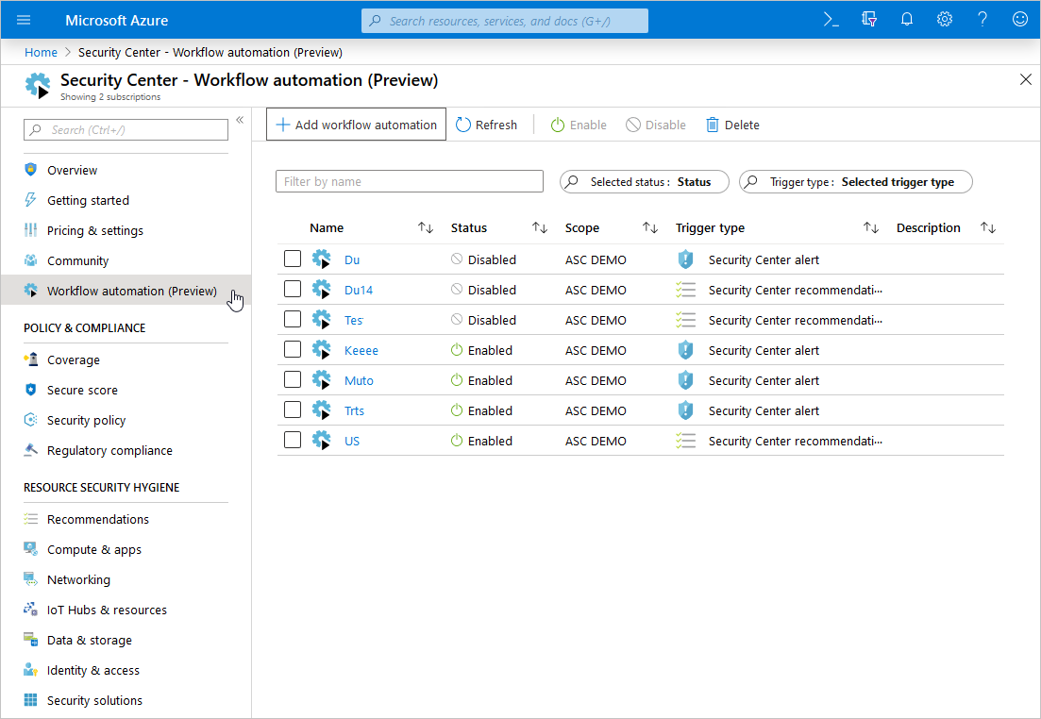This screenshot has height=719, width=1041.
Task: Select Workflow automation (Preview) in sidebar
Action: (x=126, y=291)
